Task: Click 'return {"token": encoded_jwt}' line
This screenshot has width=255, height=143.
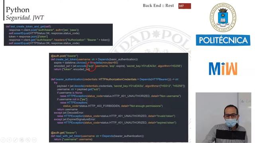Action: coord(72,70)
